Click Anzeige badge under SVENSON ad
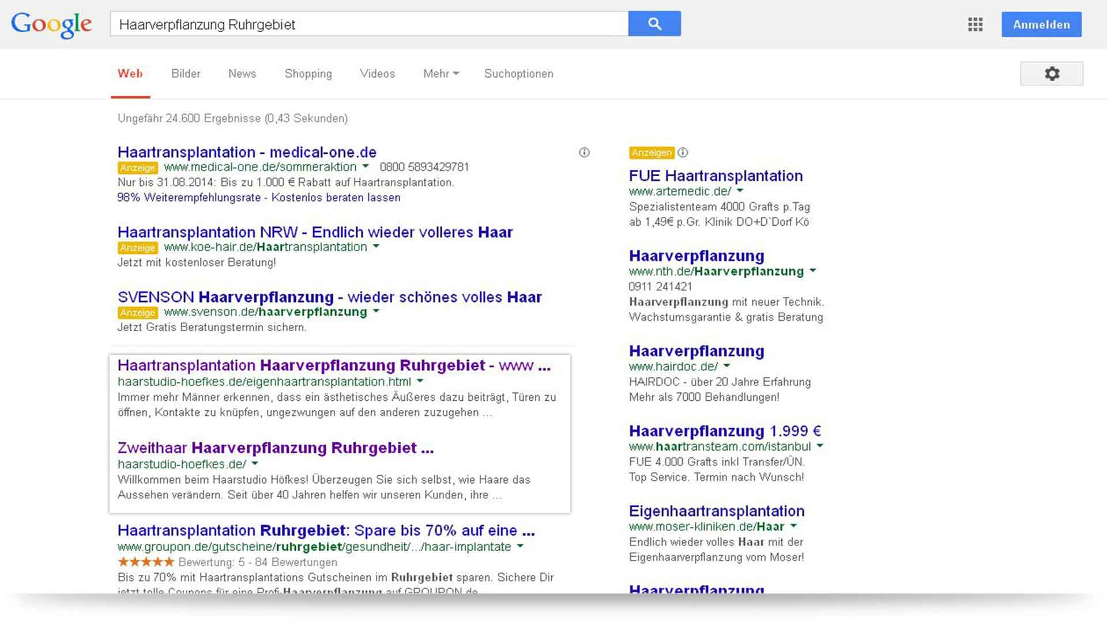This screenshot has width=1107, height=622. [x=138, y=313]
